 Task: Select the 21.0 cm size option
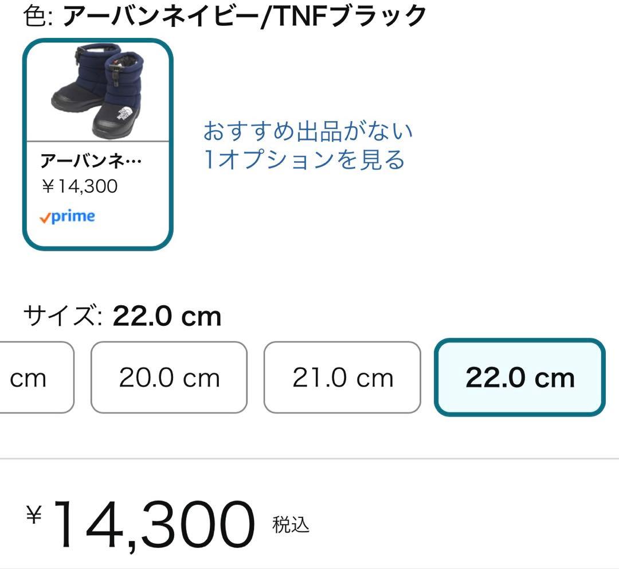(342, 377)
